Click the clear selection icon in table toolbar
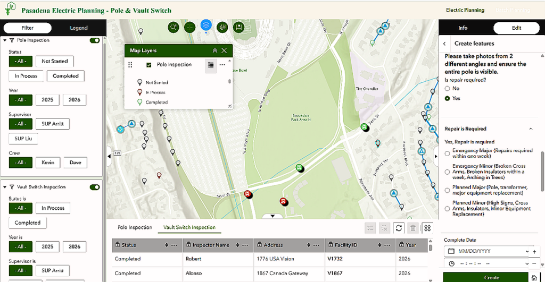Screen dimensions: 545x282 pos(384,228)
